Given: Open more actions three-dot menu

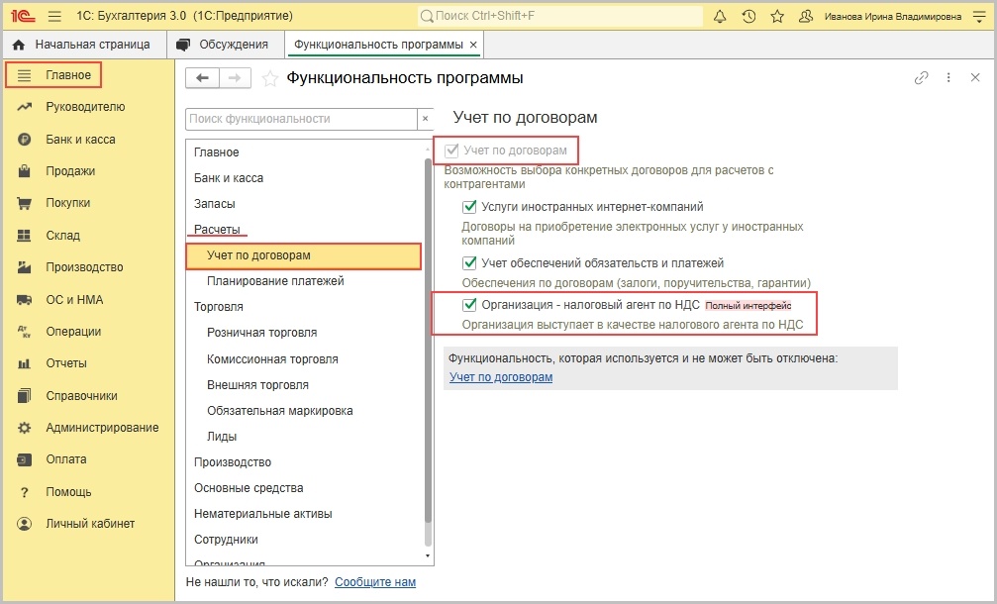Looking at the screenshot, I should point(948,77).
